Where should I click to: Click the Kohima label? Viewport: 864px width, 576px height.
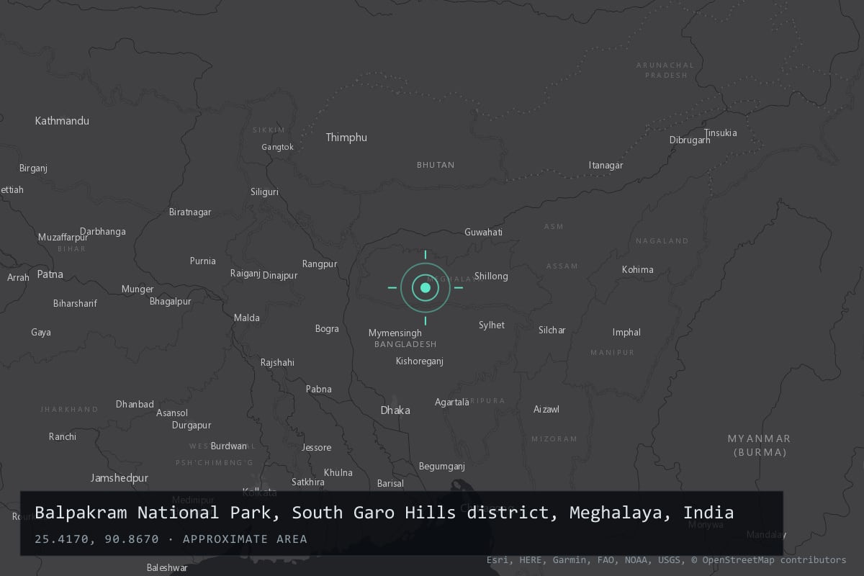[x=638, y=270]
